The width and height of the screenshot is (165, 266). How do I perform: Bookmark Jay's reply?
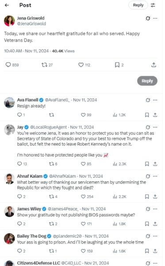[147, 164]
